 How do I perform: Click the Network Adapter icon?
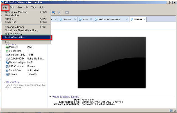tap(7, 63)
